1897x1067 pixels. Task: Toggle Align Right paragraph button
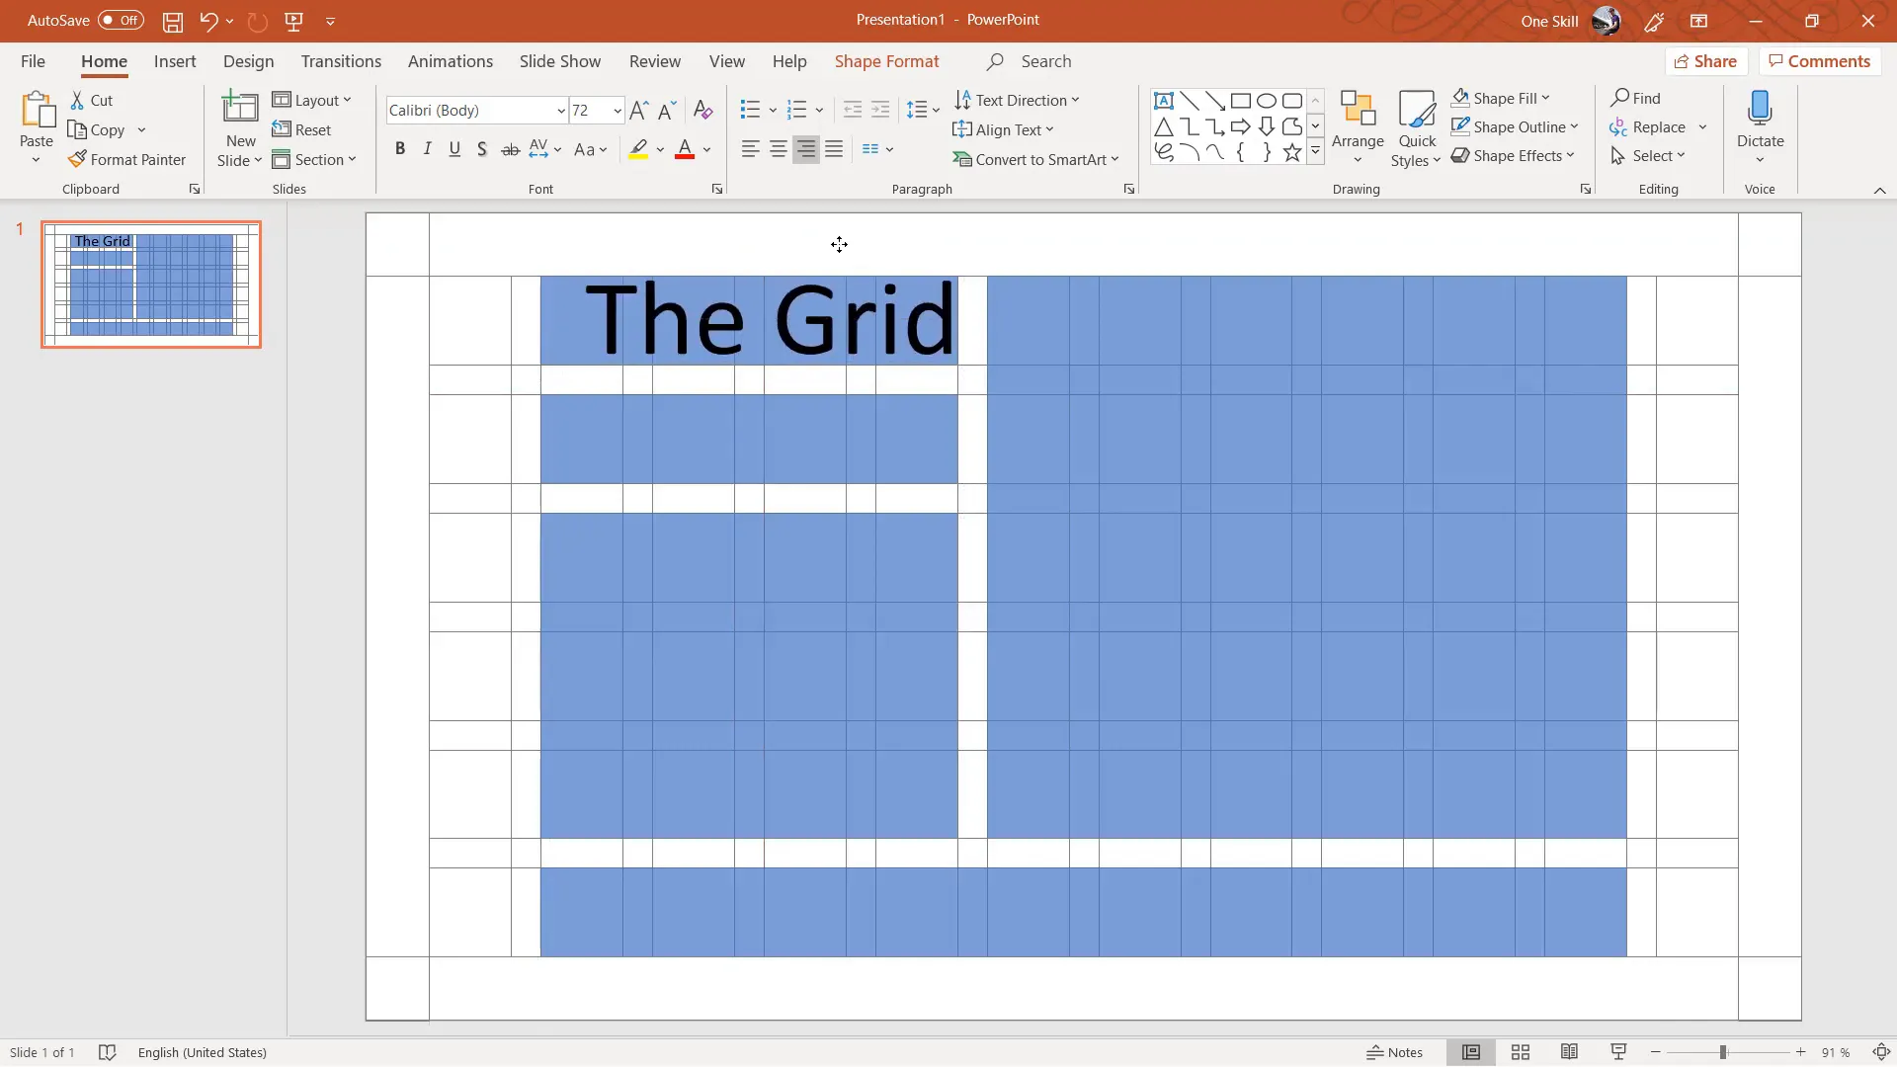click(x=806, y=149)
